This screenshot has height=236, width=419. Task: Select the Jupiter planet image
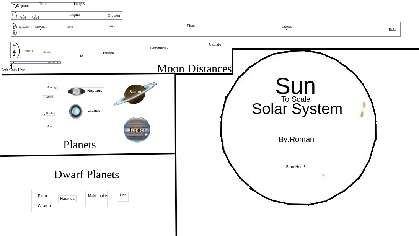point(137,129)
